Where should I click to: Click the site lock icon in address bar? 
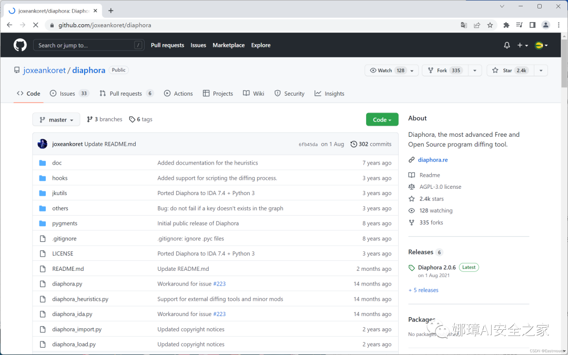click(52, 25)
